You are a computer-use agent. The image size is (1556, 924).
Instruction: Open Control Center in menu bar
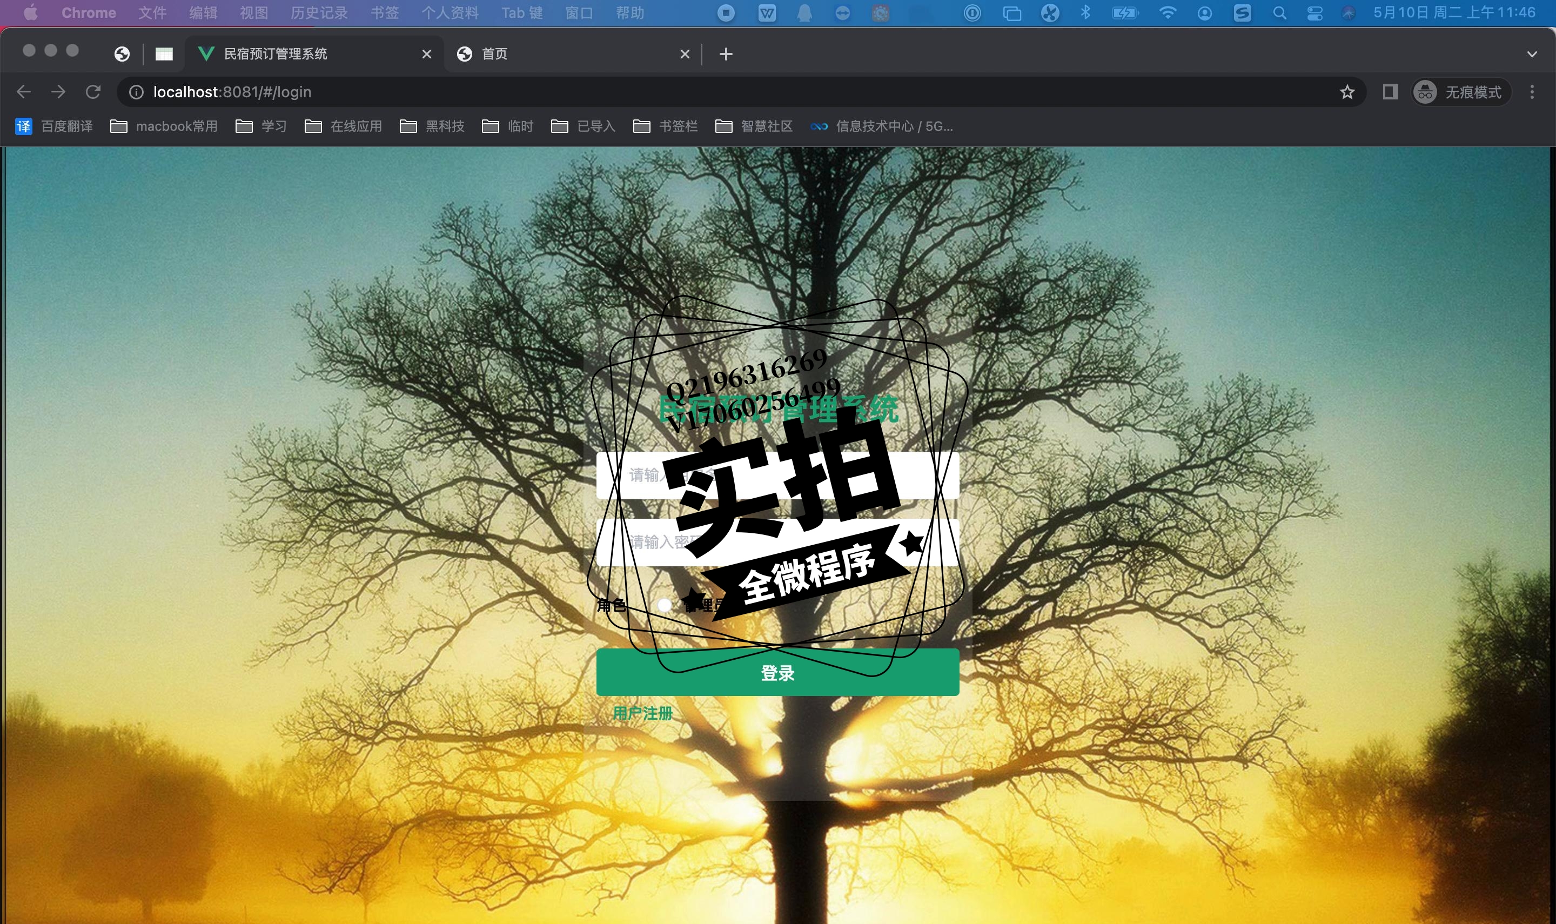click(x=1314, y=12)
